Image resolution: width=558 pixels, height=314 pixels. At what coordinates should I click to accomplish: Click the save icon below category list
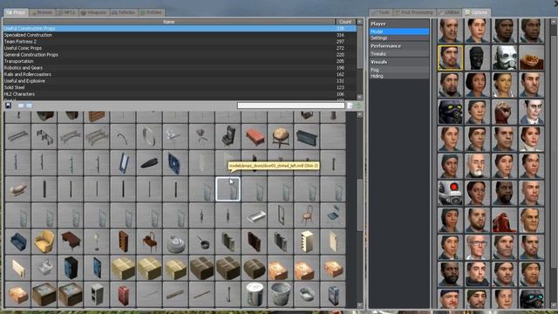pyautogui.click(x=8, y=106)
